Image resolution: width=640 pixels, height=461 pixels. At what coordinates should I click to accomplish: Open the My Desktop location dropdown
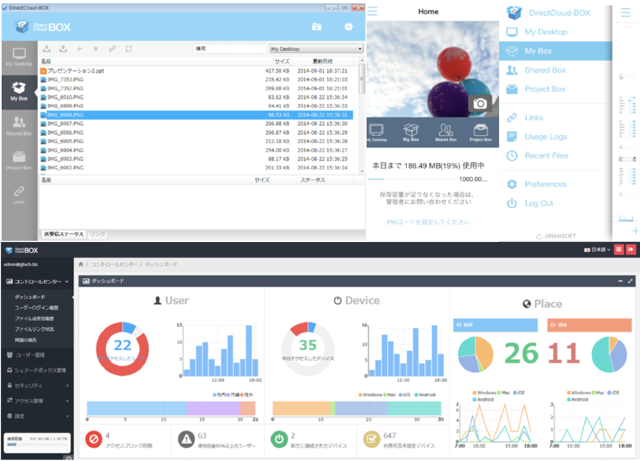(316, 49)
